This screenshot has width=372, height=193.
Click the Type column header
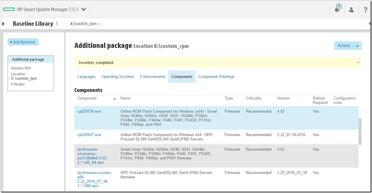229,98
